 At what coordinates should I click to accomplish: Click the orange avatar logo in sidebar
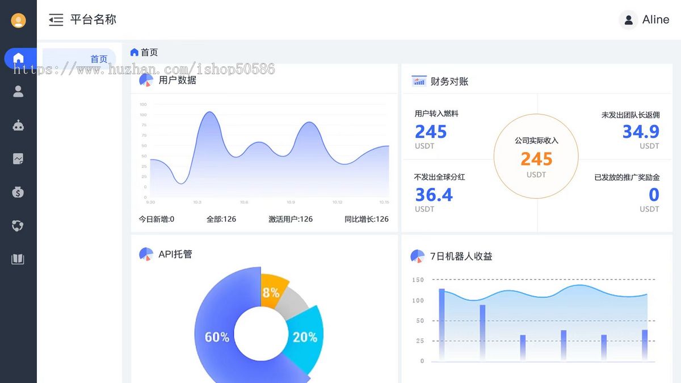point(18,20)
